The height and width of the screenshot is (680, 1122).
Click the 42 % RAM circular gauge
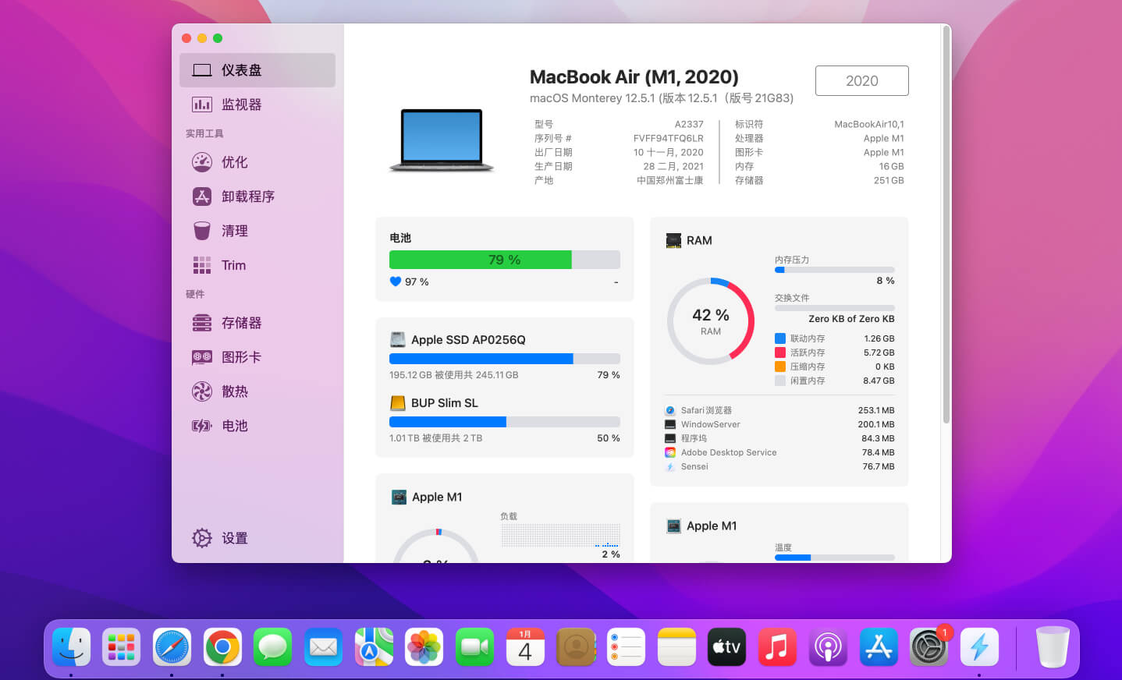pos(710,321)
